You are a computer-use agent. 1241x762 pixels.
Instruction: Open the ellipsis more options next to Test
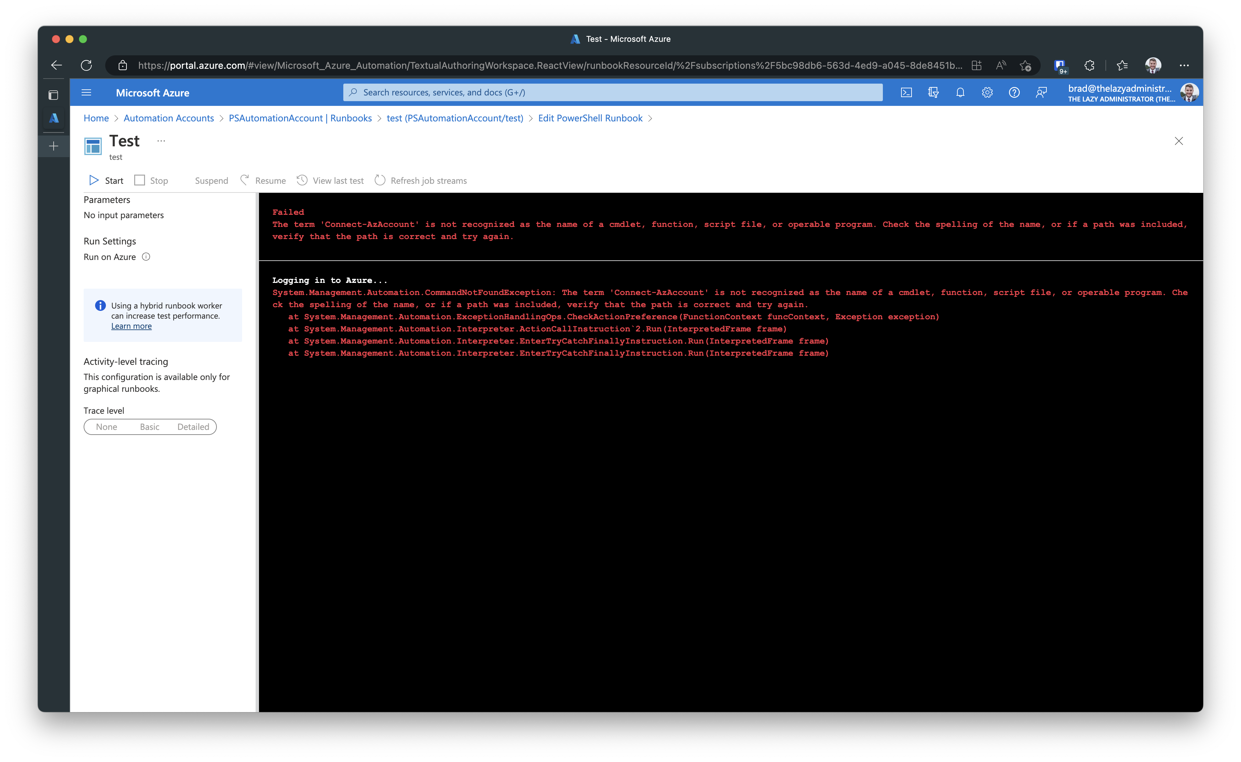coord(161,141)
